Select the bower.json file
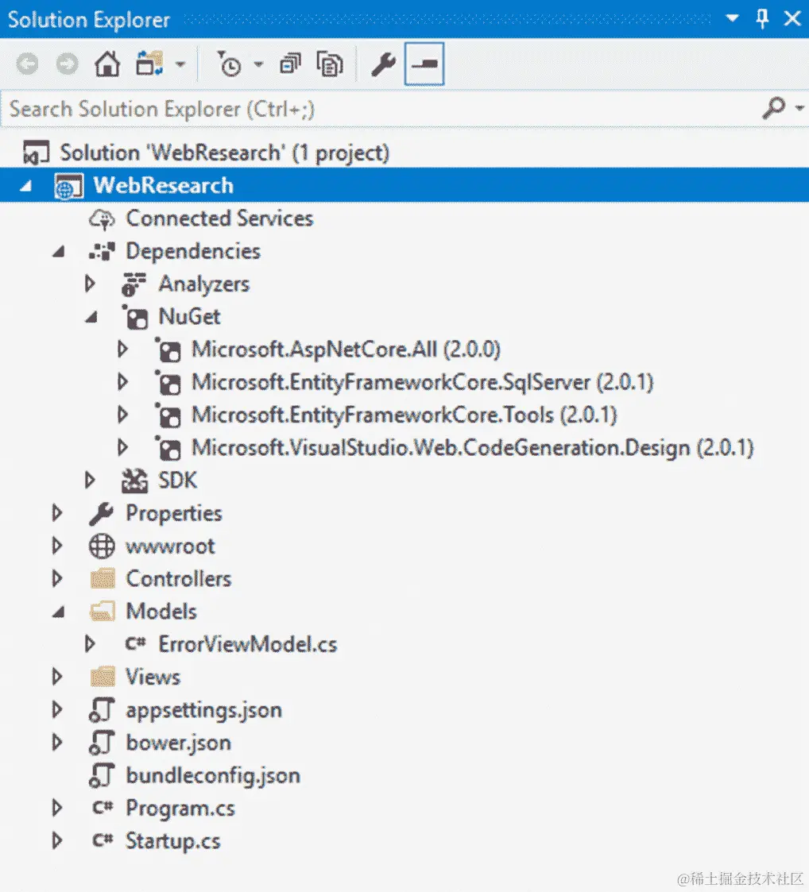Viewport: 809px width, 892px height. [x=178, y=743]
